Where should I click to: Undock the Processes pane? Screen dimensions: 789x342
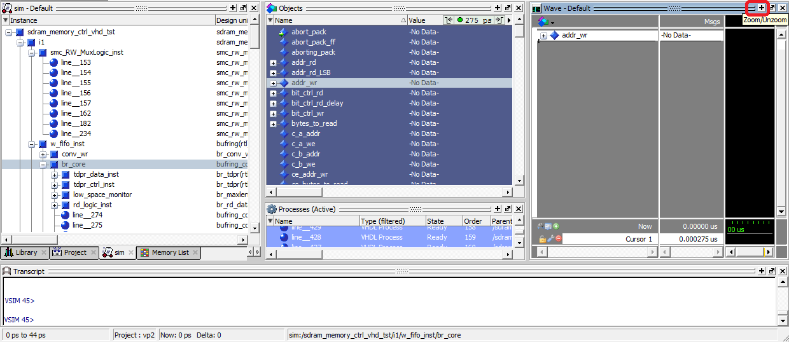point(508,209)
